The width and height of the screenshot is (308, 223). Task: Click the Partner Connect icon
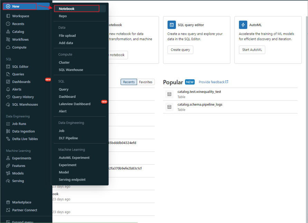coord(8,210)
